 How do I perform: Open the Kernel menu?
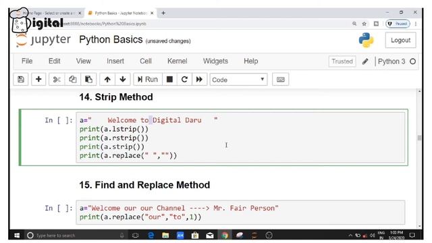click(177, 61)
